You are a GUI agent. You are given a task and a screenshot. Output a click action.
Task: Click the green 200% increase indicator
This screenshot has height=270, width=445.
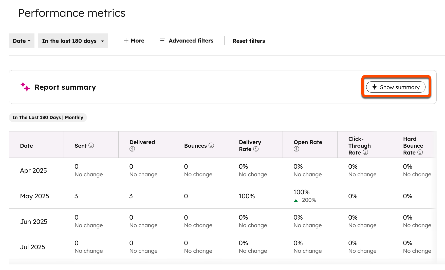pyautogui.click(x=305, y=200)
